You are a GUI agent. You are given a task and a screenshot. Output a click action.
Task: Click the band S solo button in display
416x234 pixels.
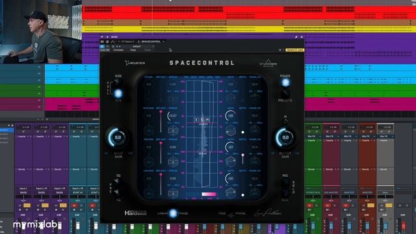(202, 120)
